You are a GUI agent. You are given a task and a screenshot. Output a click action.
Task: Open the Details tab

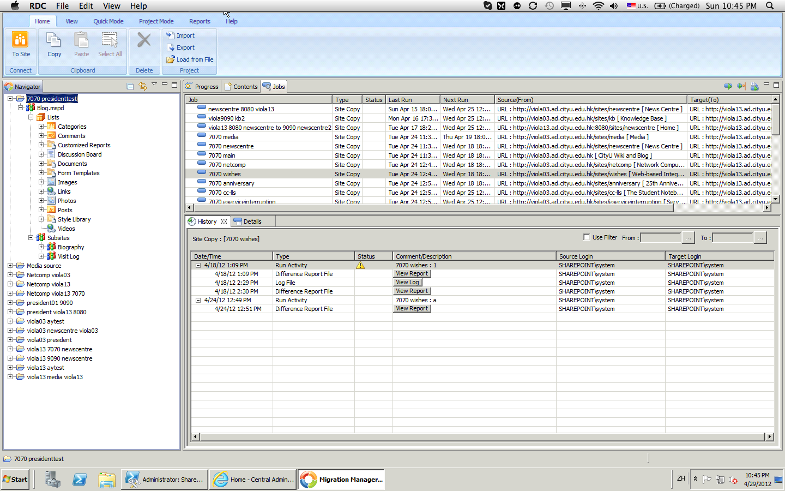pos(247,221)
